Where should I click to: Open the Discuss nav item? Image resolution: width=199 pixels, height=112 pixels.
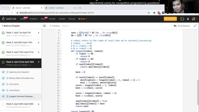(72, 19)
